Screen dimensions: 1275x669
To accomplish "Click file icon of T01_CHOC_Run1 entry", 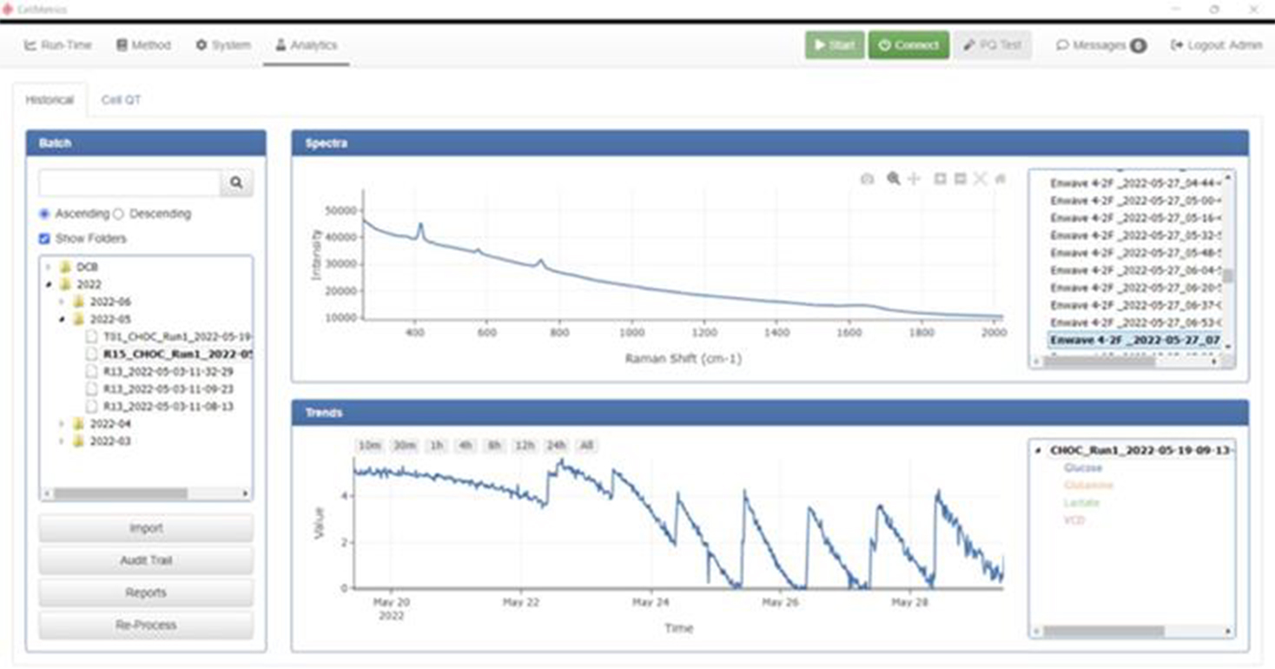I will pos(91,336).
